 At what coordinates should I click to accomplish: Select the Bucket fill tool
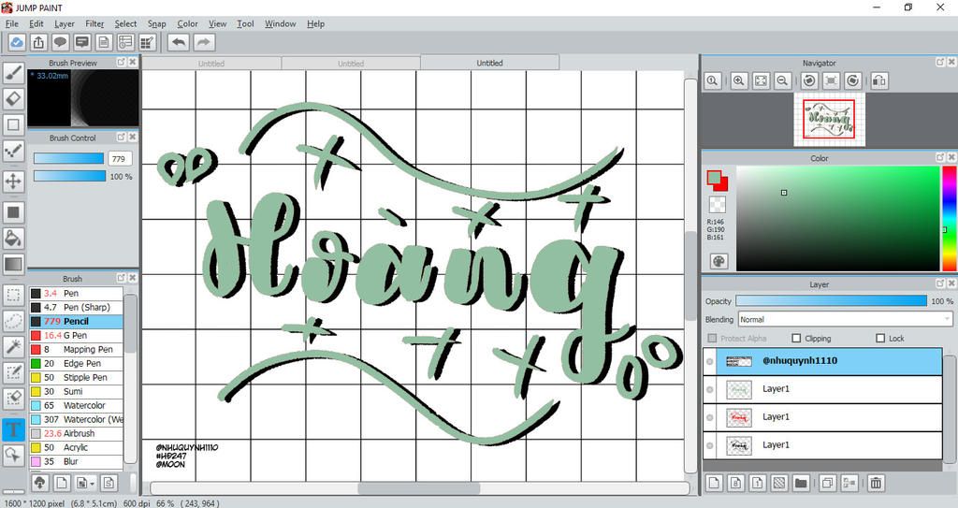13,238
